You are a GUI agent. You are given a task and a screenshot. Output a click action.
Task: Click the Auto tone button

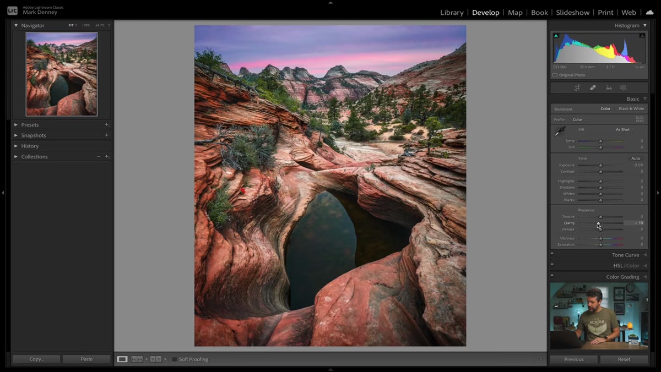pos(636,158)
